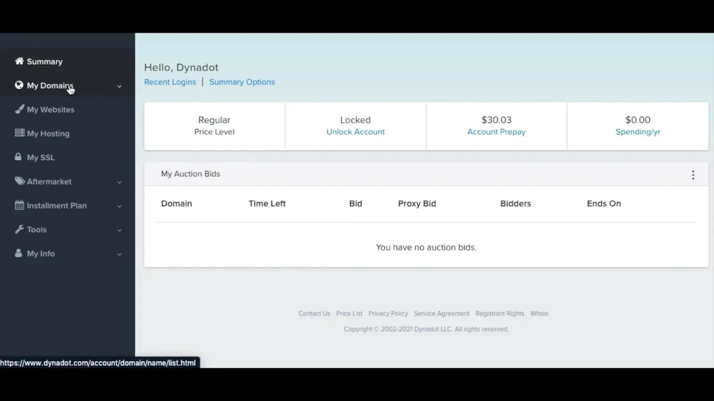Viewport: 714px width, 401px height.
Task: Open the Registrant Rights footer link
Action: 500,314
